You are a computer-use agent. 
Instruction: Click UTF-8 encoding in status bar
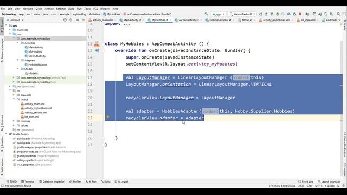(x=318, y=186)
